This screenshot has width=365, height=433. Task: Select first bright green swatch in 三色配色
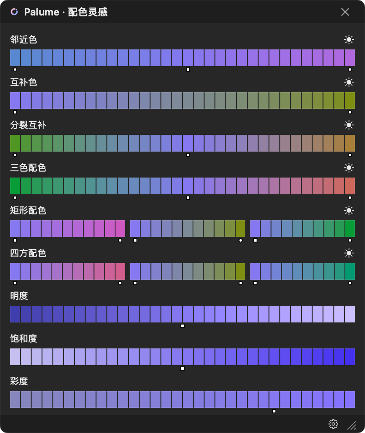[x=15, y=186]
